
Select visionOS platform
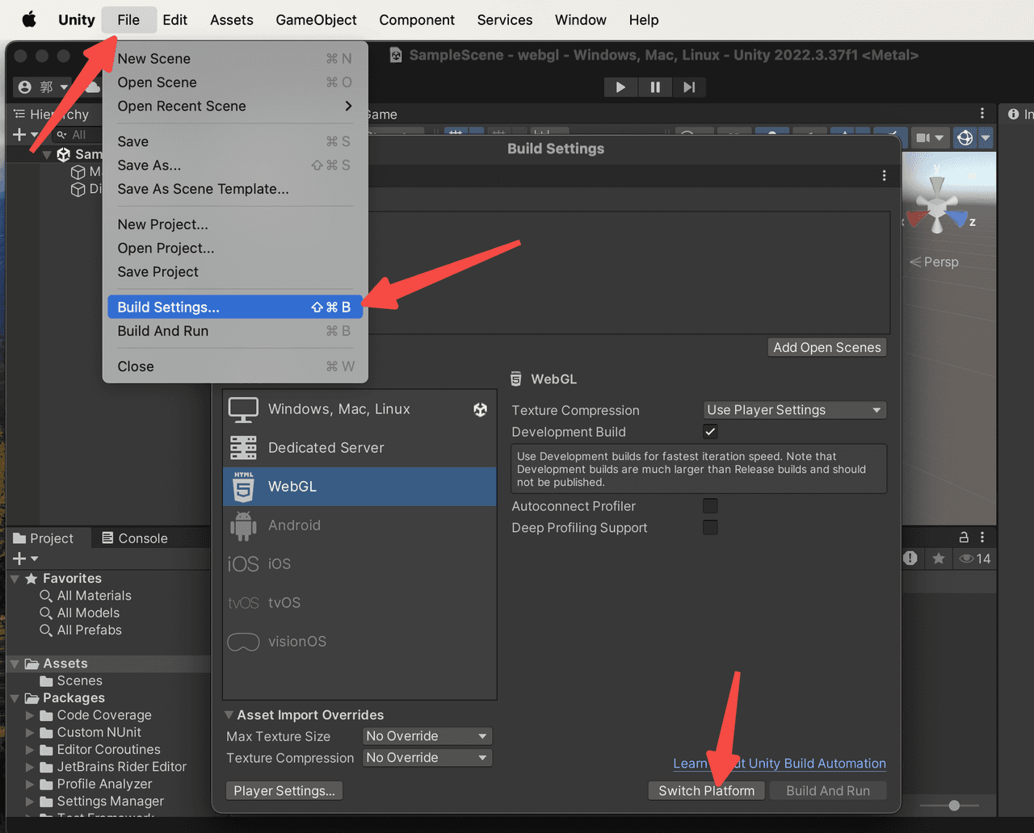[359, 642]
